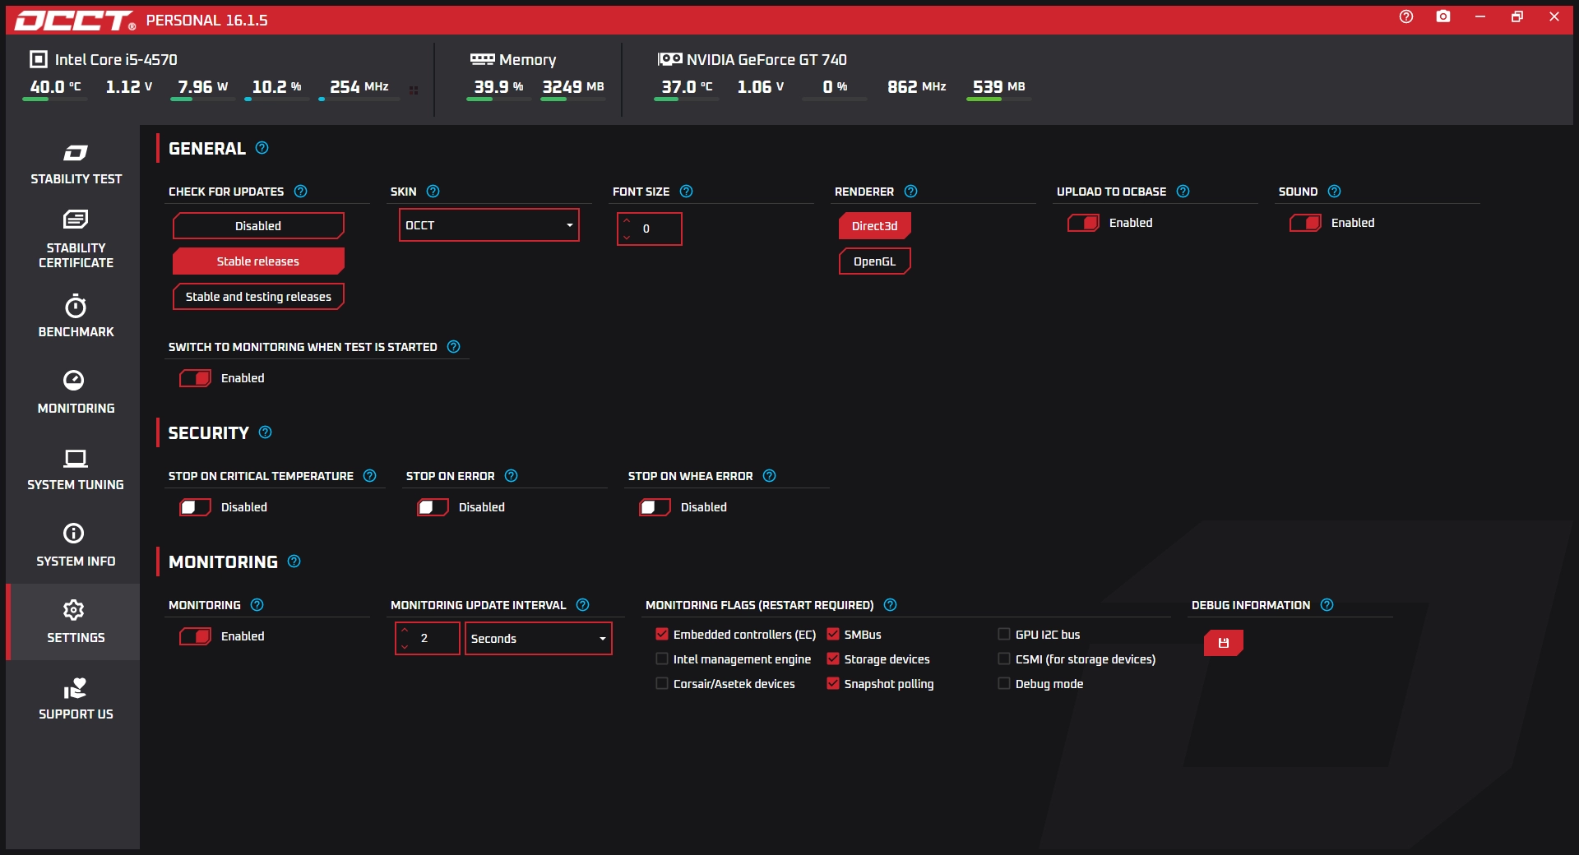Open the System Tuning section
Image resolution: width=1579 pixels, height=855 pixels.
point(76,469)
